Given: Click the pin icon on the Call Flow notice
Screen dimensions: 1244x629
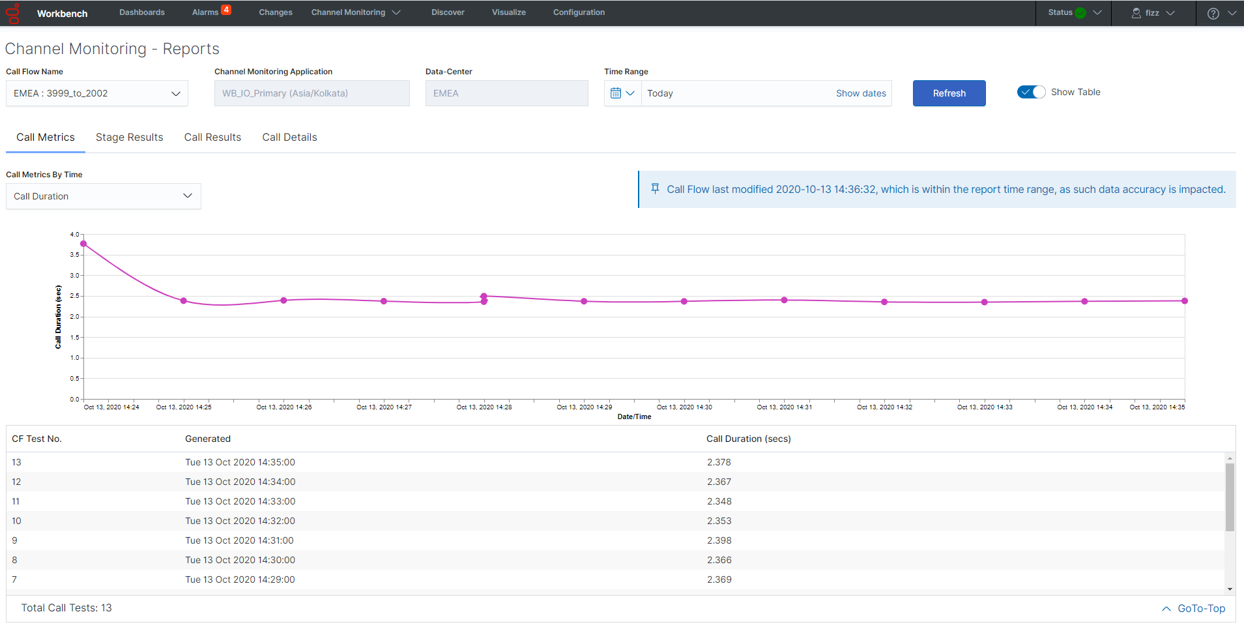Looking at the screenshot, I should click(655, 189).
